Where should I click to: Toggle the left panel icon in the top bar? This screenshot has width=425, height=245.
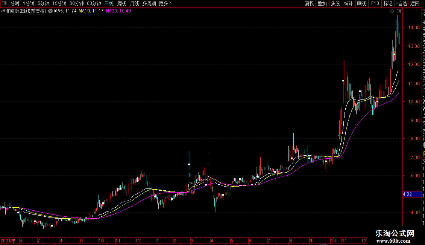[x=4, y=3]
